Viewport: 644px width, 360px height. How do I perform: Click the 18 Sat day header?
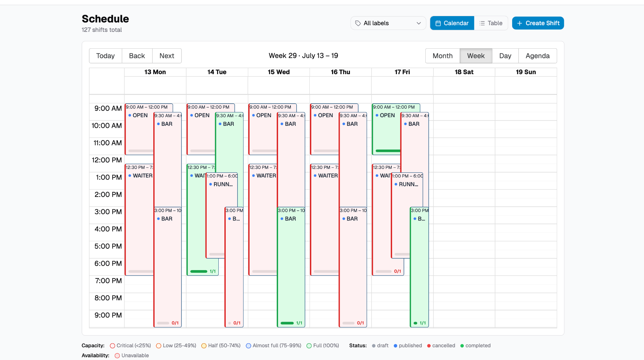pyautogui.click(x=464, y=72)
